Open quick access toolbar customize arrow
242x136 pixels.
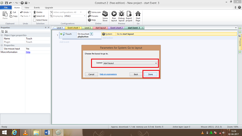[x=29, y=3]
